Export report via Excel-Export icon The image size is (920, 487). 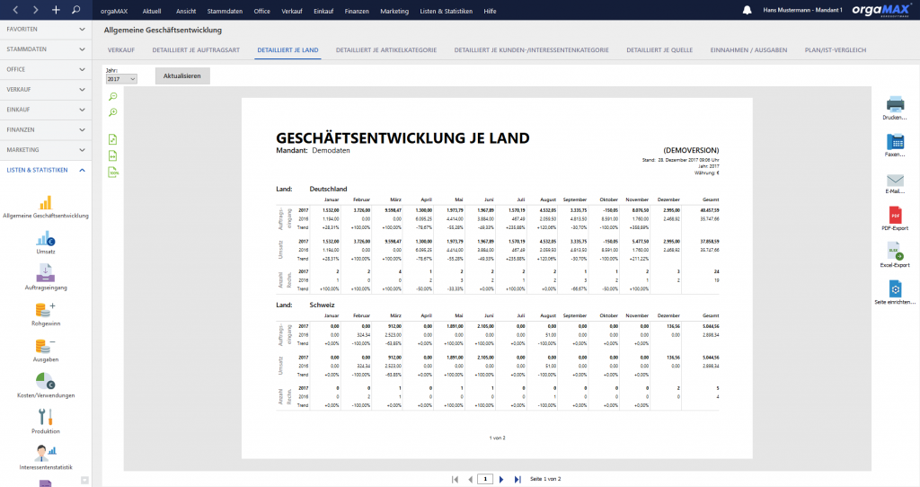895,252
